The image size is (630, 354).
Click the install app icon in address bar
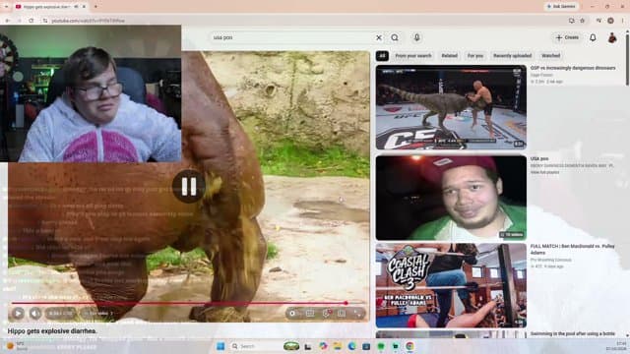[x=571, y=21]
